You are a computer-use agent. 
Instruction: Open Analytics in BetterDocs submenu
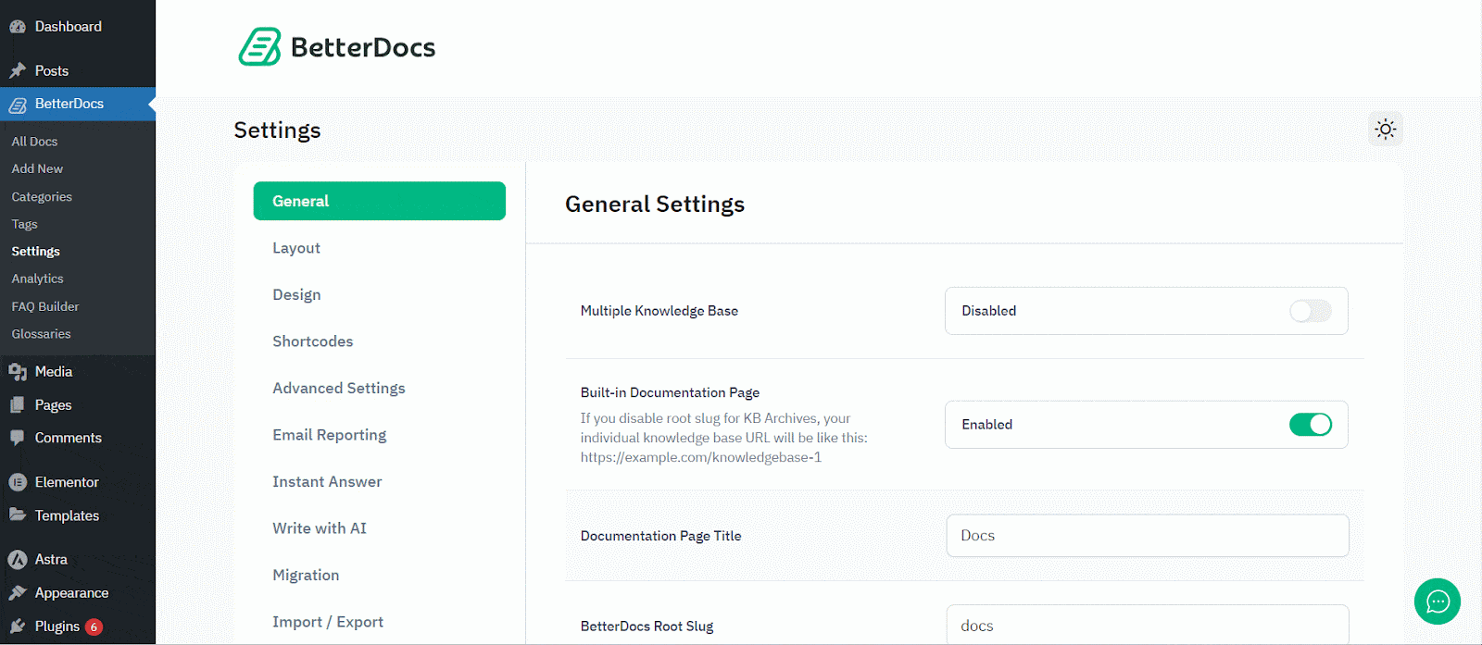pyautogui.click(x=38, y=279)
